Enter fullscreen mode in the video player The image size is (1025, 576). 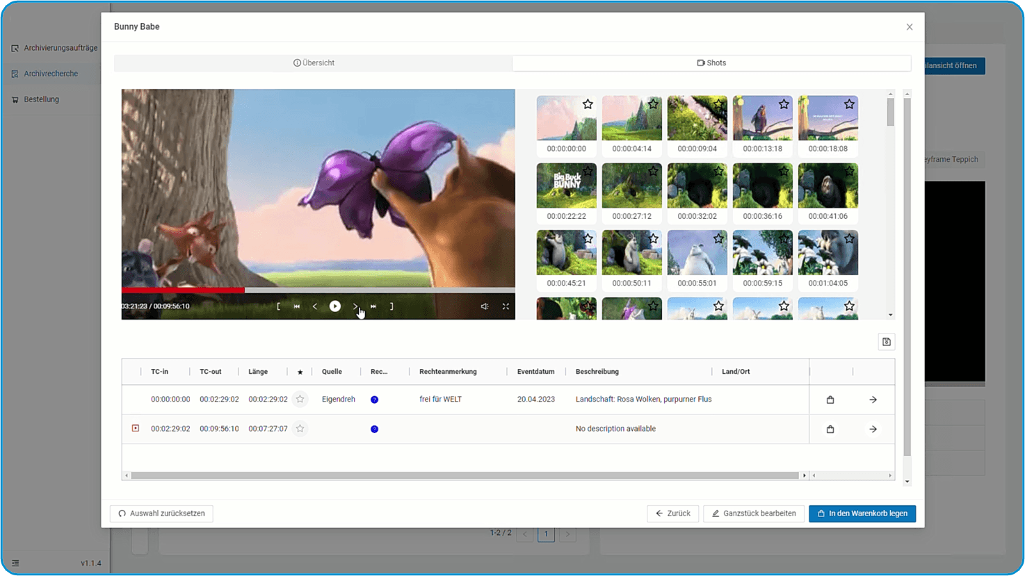point(506,306)
